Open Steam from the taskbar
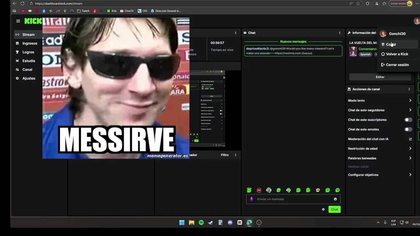The image size is (420, 236). (x=211, y=223)
